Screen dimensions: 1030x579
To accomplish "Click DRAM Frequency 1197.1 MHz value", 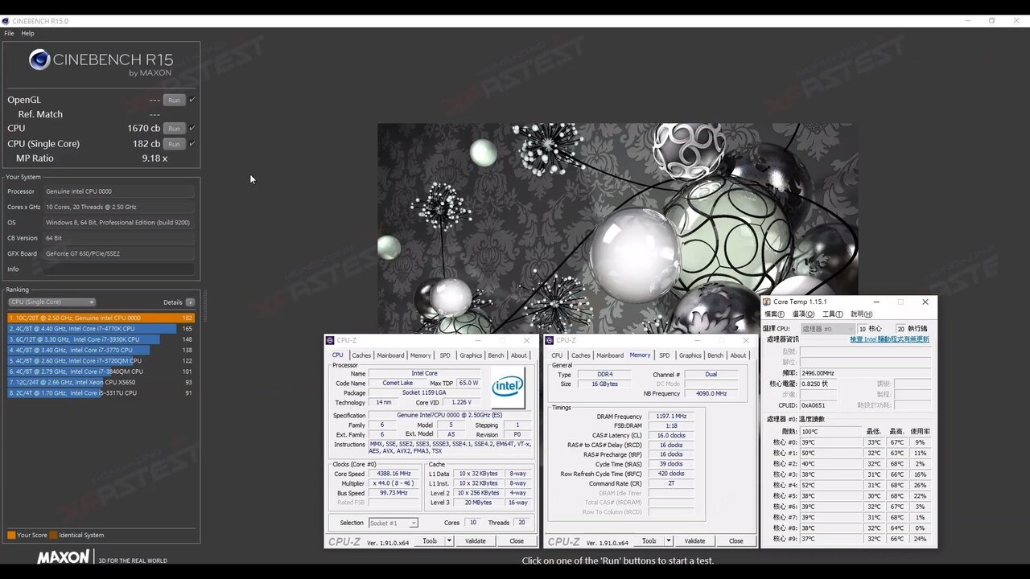I will pyautogui.click(x=670, y=417).
